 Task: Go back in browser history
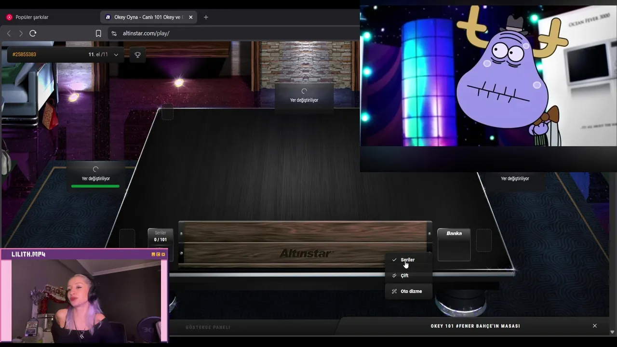click(x=9, y=33)
